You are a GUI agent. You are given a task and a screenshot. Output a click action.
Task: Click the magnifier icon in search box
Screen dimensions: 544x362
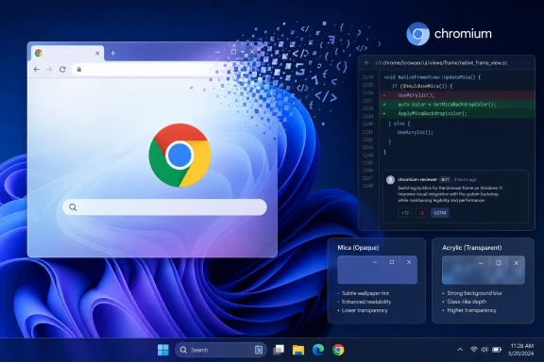[73, 207]
